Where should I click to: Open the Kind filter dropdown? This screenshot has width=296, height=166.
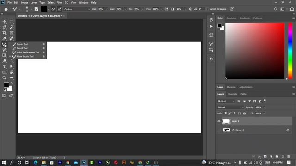(226, 101)
